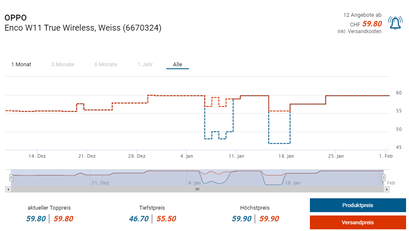Click the navigator scrollbar right arrow
Viewport: 409px width, 231px height.
pyautogui.click(x=387, y=189)
